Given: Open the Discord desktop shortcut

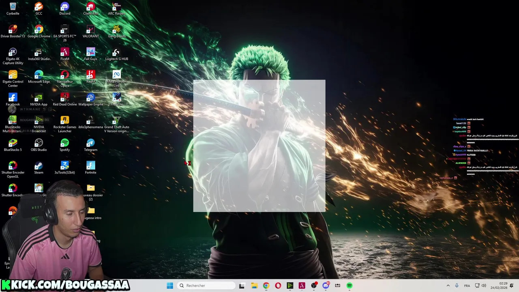Looking at the screenshot, I should [65, 9].
